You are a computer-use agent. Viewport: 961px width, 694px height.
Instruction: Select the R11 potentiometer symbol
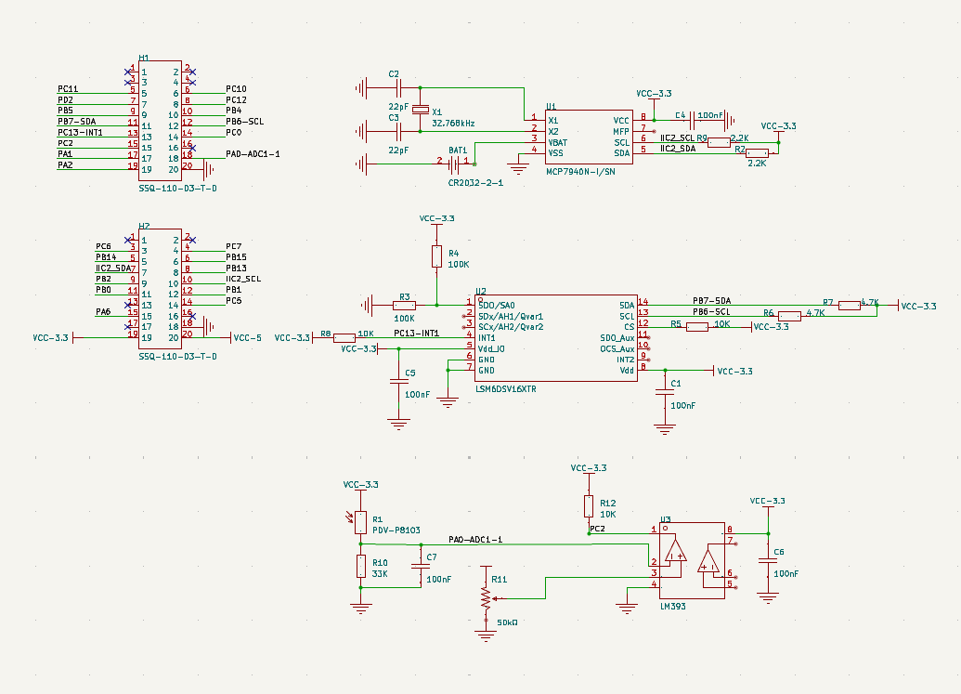(x=485, y=599)
